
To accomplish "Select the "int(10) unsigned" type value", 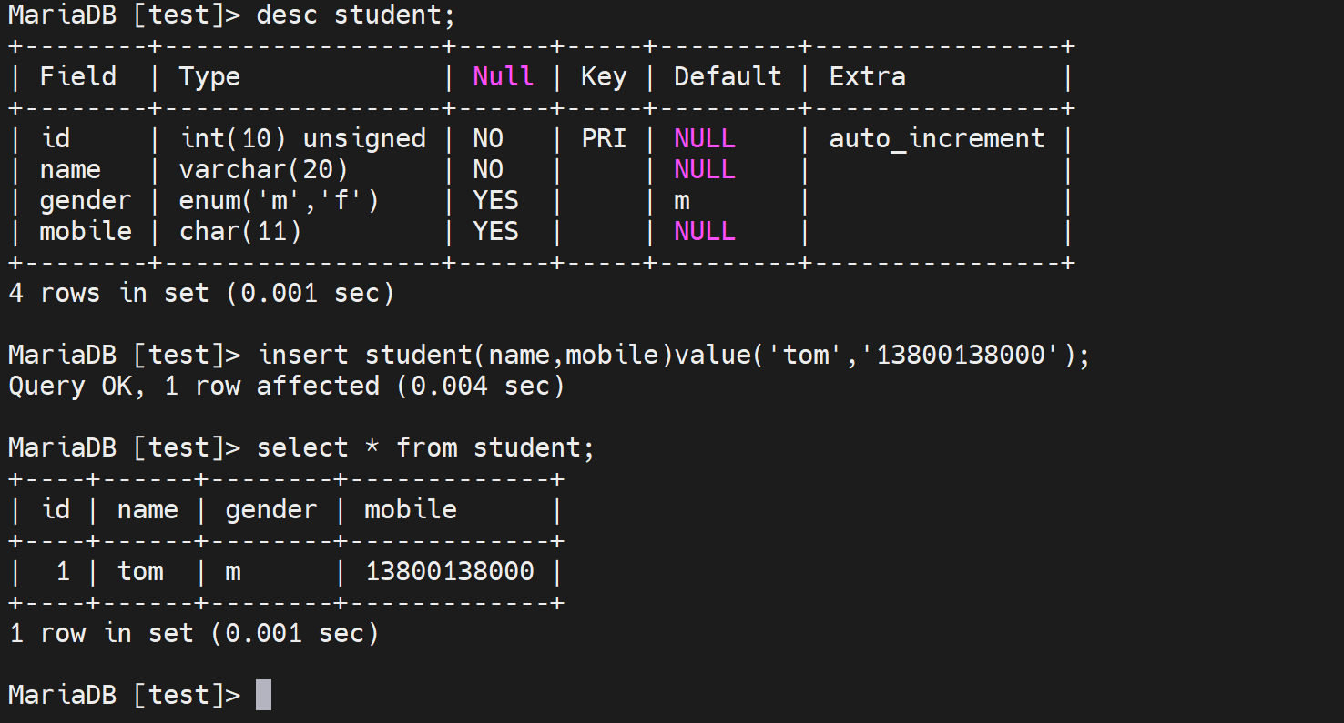I will (303, 138).
